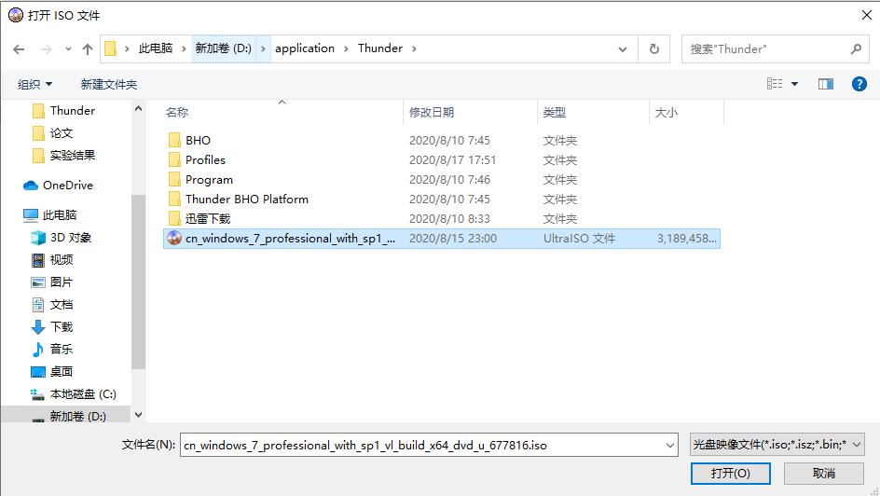
Task: Expand chevron after 此电脑 breadcrumb
Action: click(x=184, y=48)
